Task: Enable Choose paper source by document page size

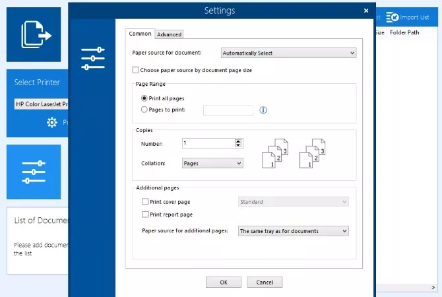Action: pyautogui.click(x=135, y=70)
